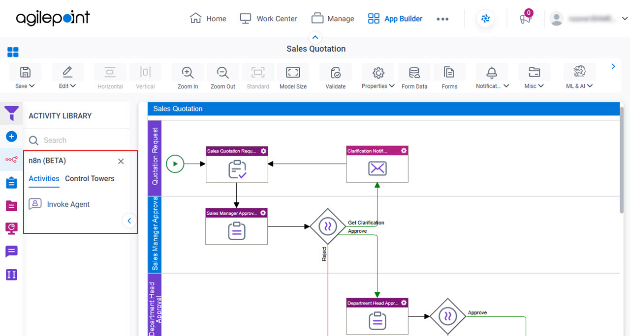Viewport: 630px width, 336px height.
Task: Open the three-dot more menu
Action: coord(442,19)
